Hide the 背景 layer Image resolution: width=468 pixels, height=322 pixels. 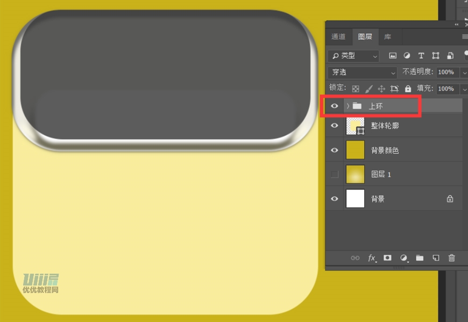(335, 199)
